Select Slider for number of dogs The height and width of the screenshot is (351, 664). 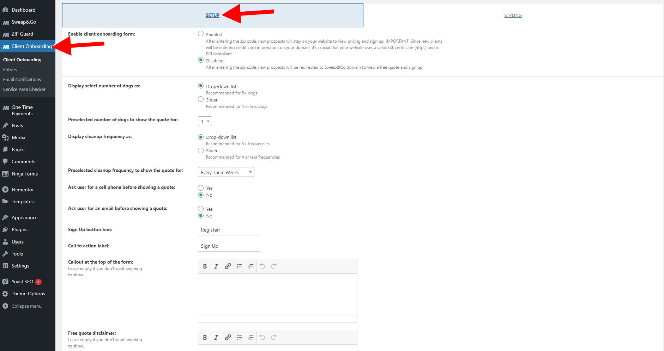tap(201, 99)
